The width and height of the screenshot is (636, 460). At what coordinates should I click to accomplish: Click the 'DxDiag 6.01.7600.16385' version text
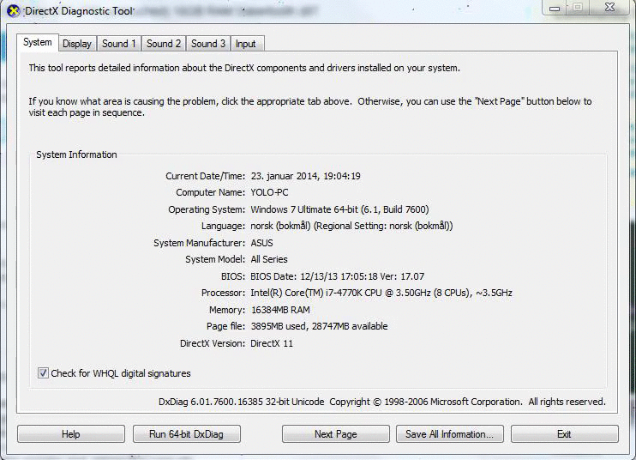(x=242, y=402)
